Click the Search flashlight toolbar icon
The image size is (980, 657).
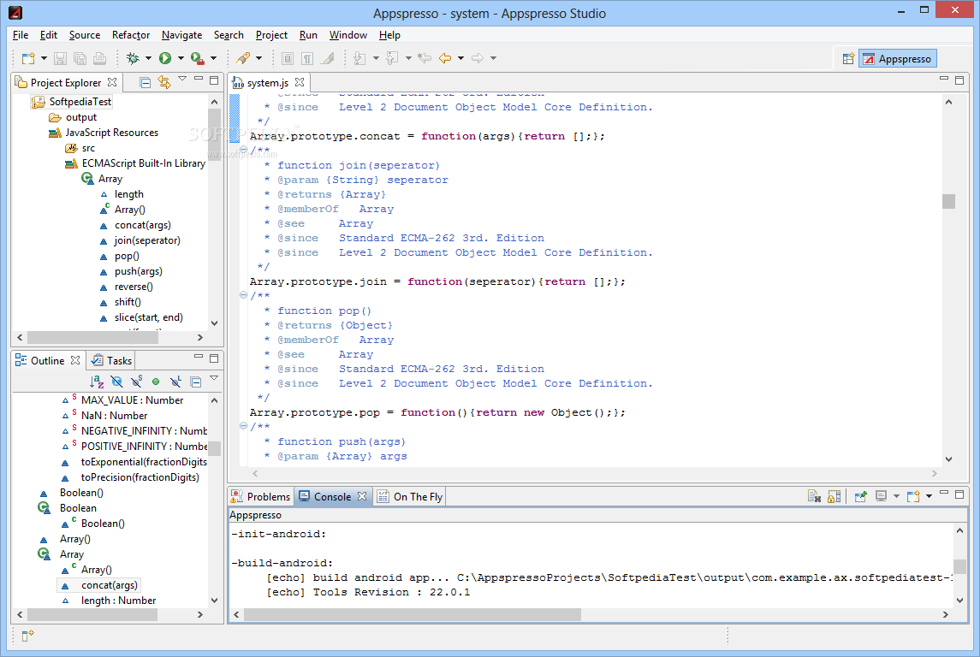point(243,58)
